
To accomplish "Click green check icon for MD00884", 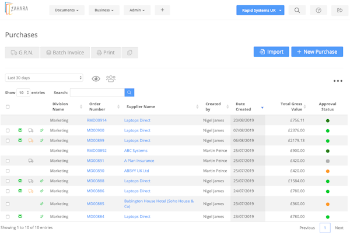I will pyautogui.click(x=42, y=216).
